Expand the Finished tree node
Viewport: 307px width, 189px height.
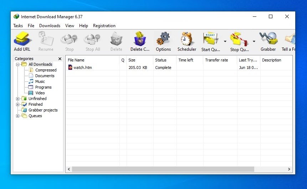[17, 104]
